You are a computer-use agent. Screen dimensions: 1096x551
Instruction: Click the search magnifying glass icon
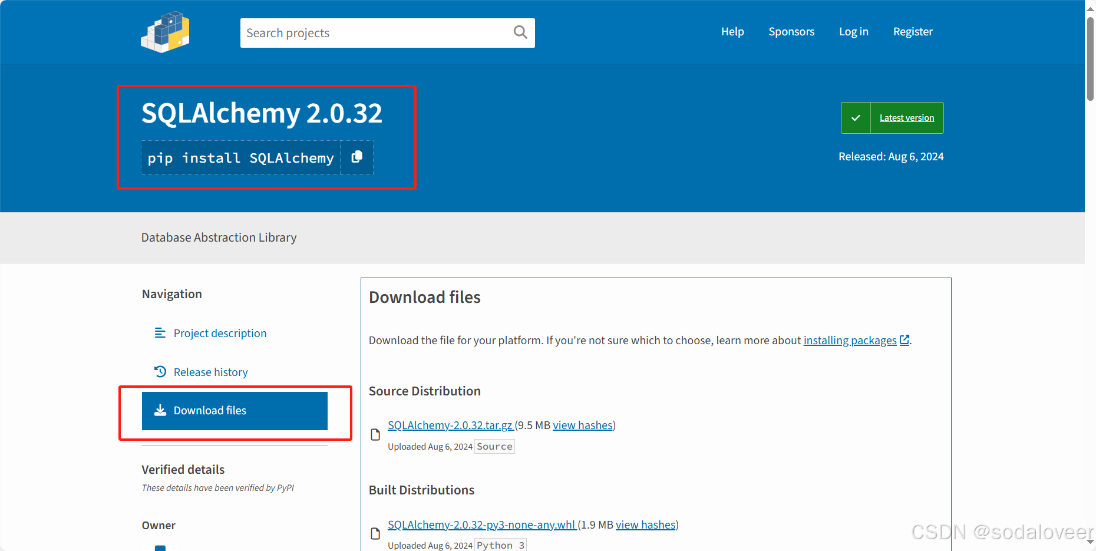tap(520, 32)
